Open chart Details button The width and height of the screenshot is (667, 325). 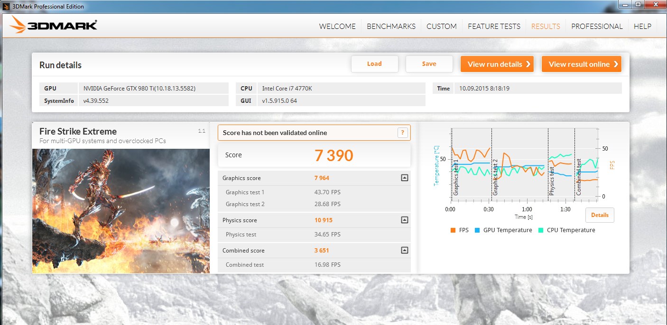[600, 215]
